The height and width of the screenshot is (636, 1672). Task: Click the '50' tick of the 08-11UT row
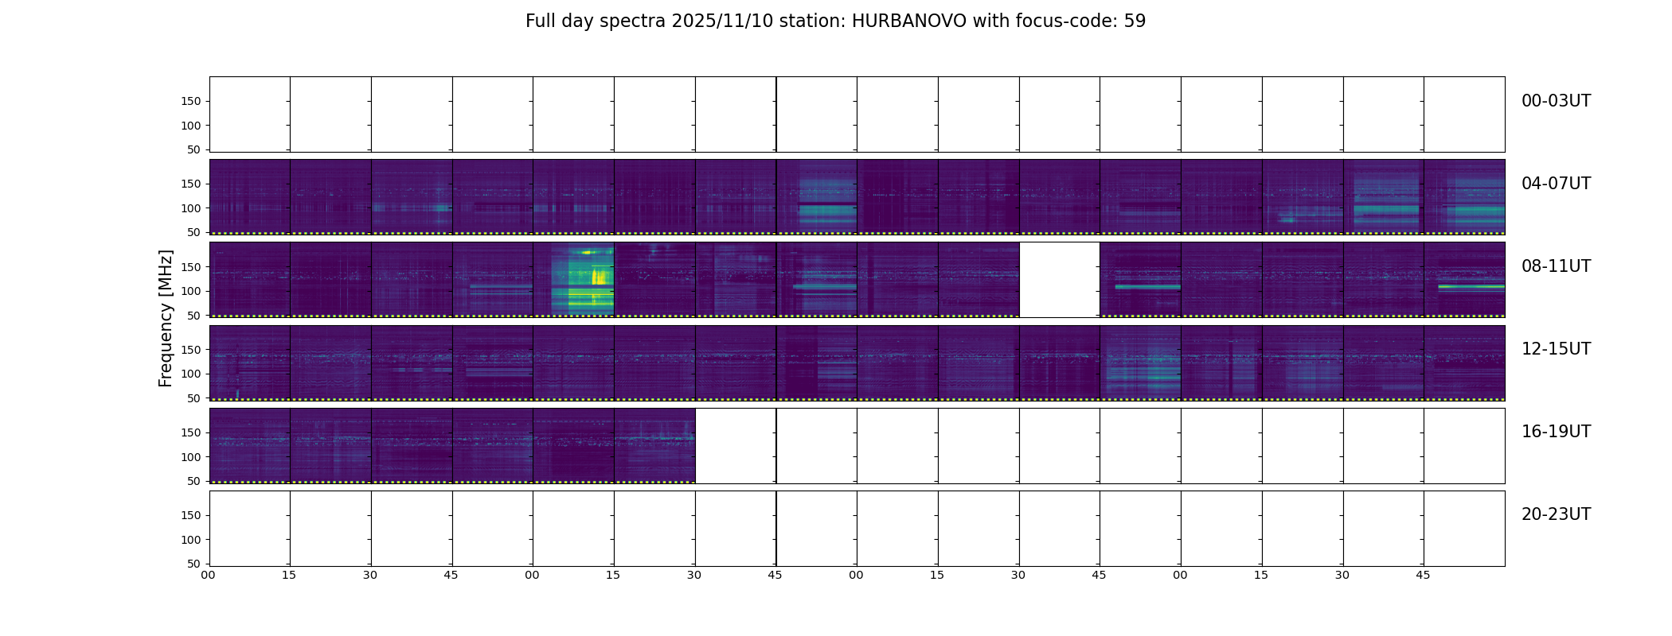[x=194, y=316]
